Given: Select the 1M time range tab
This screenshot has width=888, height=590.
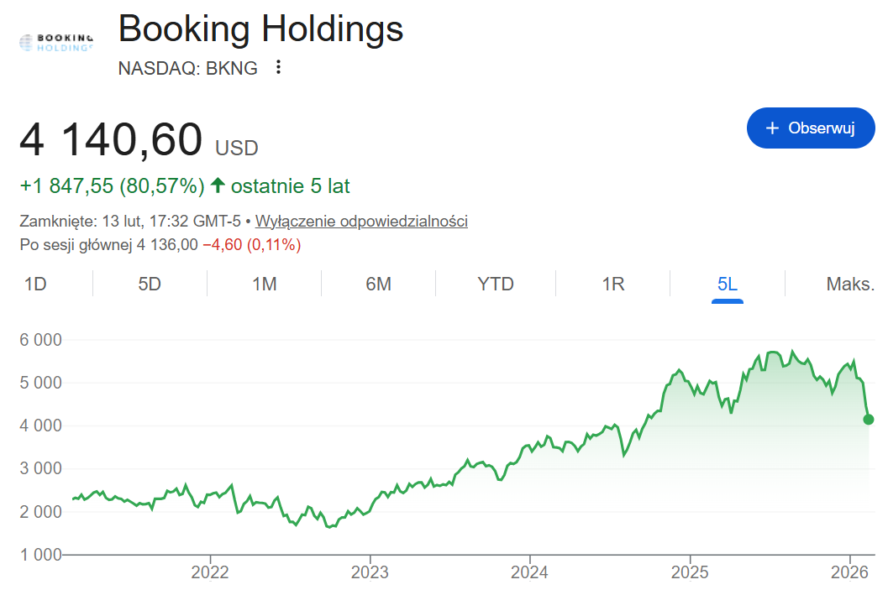Looking at the screenshot, I should pyautogui.click(x=265, y=284).
